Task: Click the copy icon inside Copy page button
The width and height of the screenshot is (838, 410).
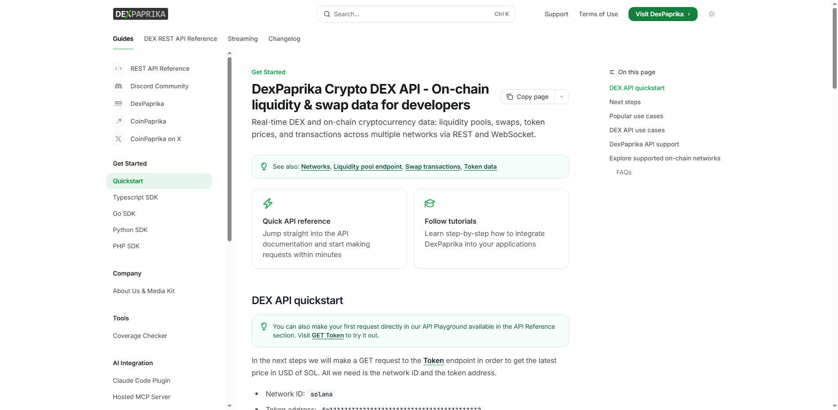Action: [x=510, y=97]
